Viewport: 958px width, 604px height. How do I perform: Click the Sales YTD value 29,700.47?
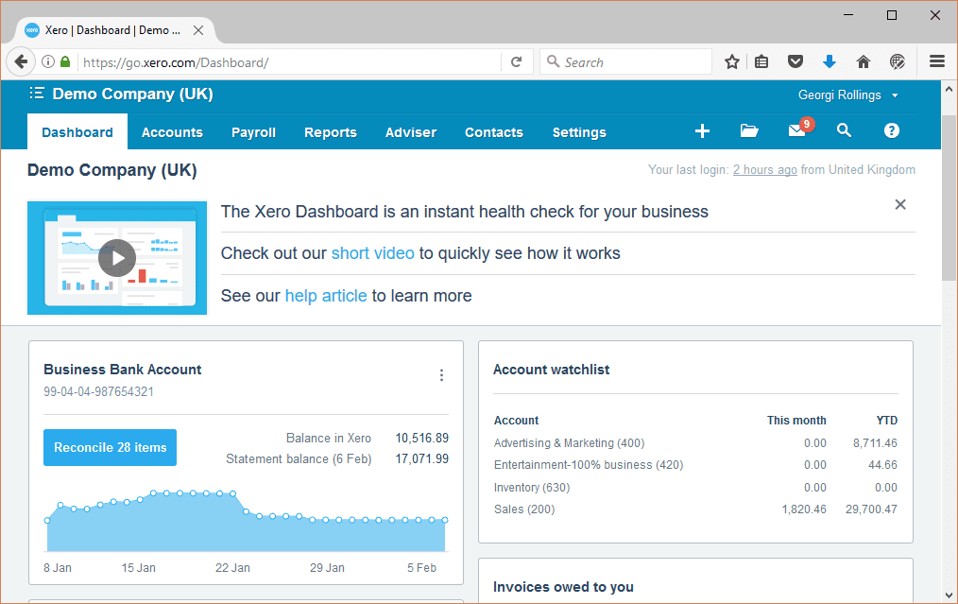coord(871,509)
